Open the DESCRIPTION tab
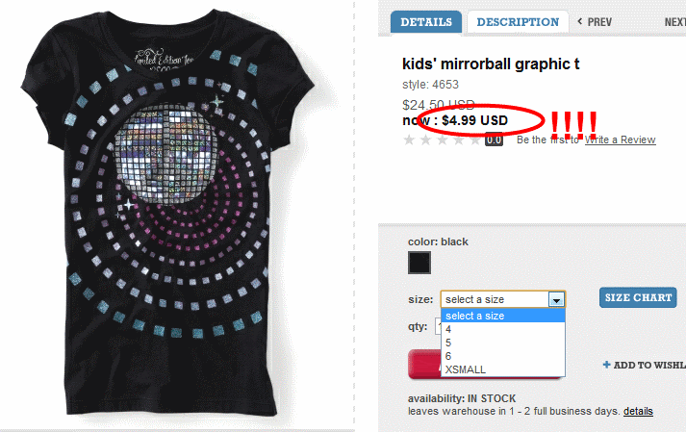Viewport: 686px width, 432px height. 518,21
